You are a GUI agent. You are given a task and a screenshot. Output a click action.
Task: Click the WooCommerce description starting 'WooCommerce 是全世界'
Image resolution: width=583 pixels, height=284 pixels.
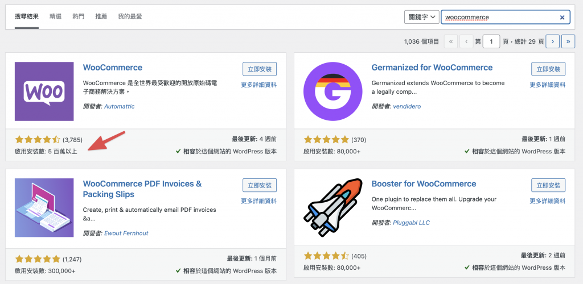pyautogui.click(x=150, y=87)
